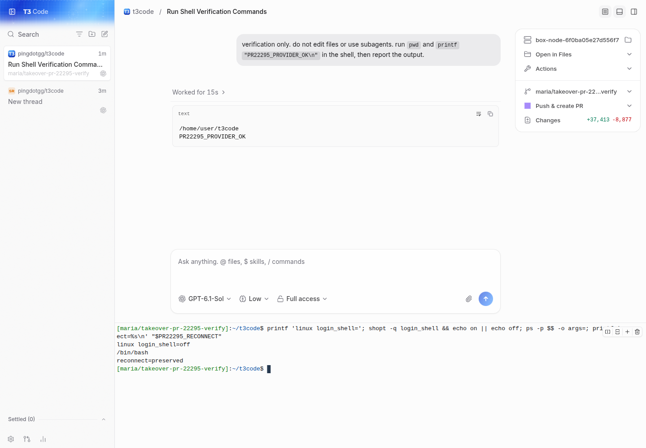The width and height of the screenshot is (646, 448).
Task: Attach a file with the paperclip icon
Action: (469, 299)
